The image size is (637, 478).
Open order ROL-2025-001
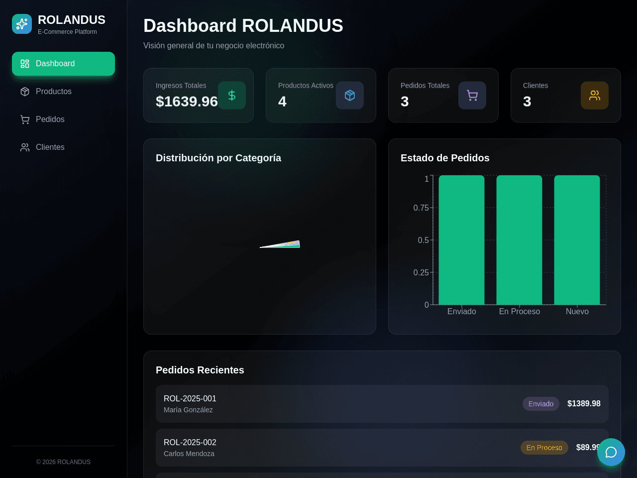coord(382,404)
